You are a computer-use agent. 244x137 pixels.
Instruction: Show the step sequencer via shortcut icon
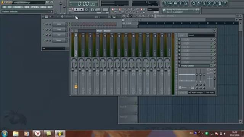click(170, 3)
